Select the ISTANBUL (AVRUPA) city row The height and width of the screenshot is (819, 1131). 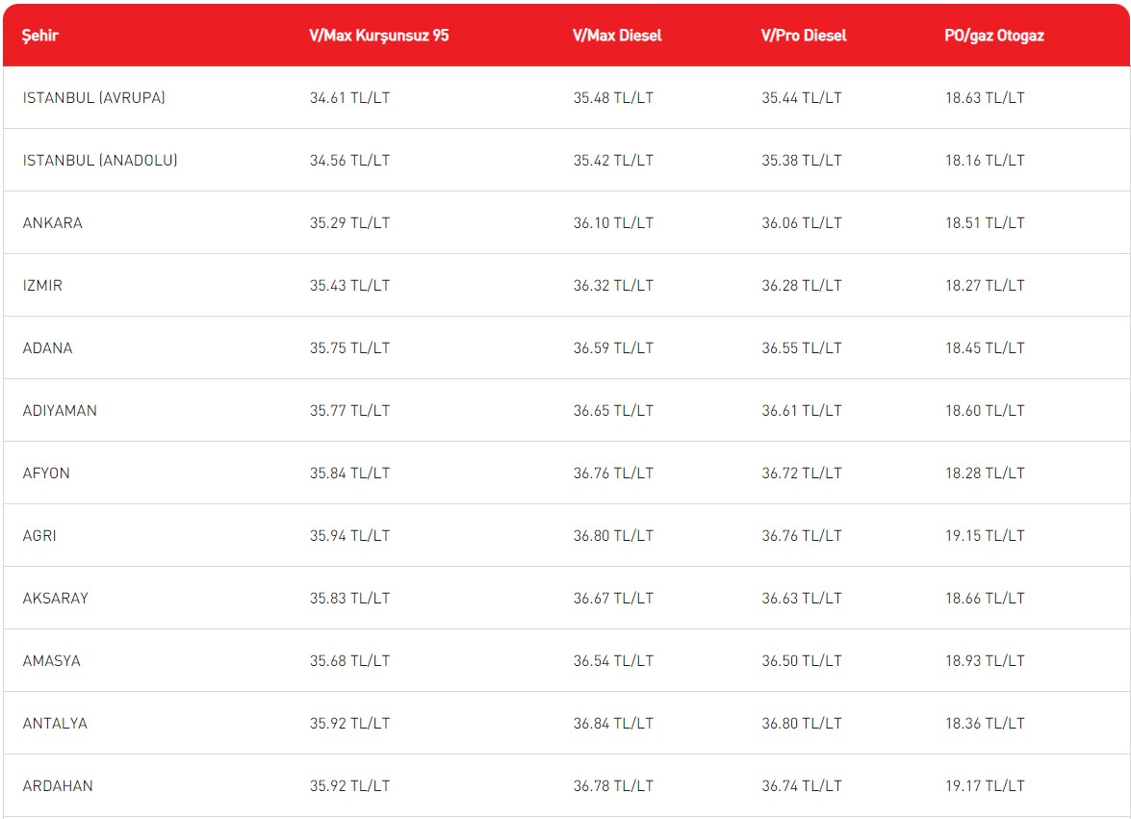pyautogui.click(x=94, y=98)
